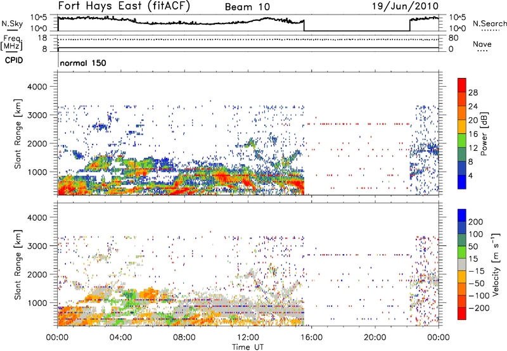Pick the gray segment of the velocity colorbar
The image size is (507, 351).
462,264
